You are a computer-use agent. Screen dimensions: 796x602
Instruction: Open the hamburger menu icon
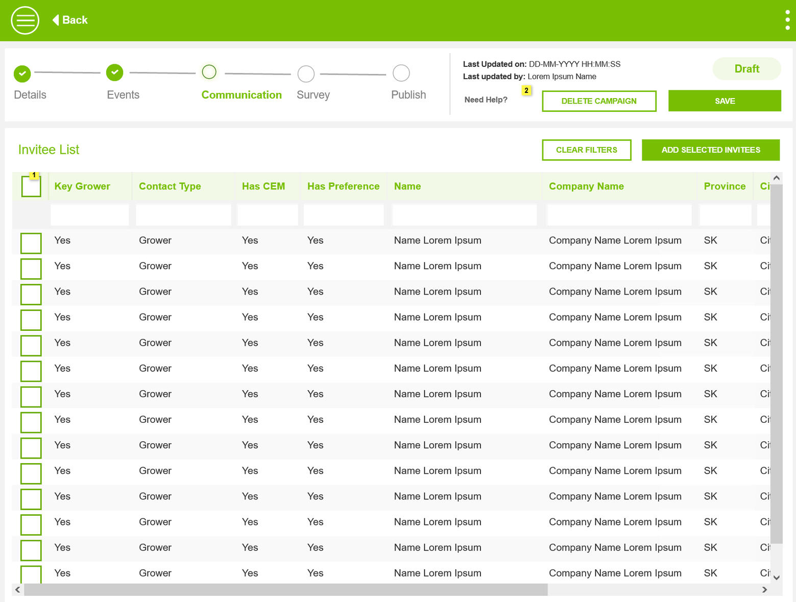tap(25, 20)
